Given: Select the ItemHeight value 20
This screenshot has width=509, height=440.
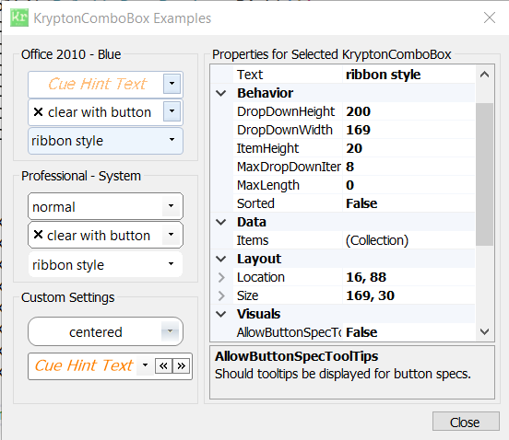Looking at the screenshot, I should coord(409,149).
